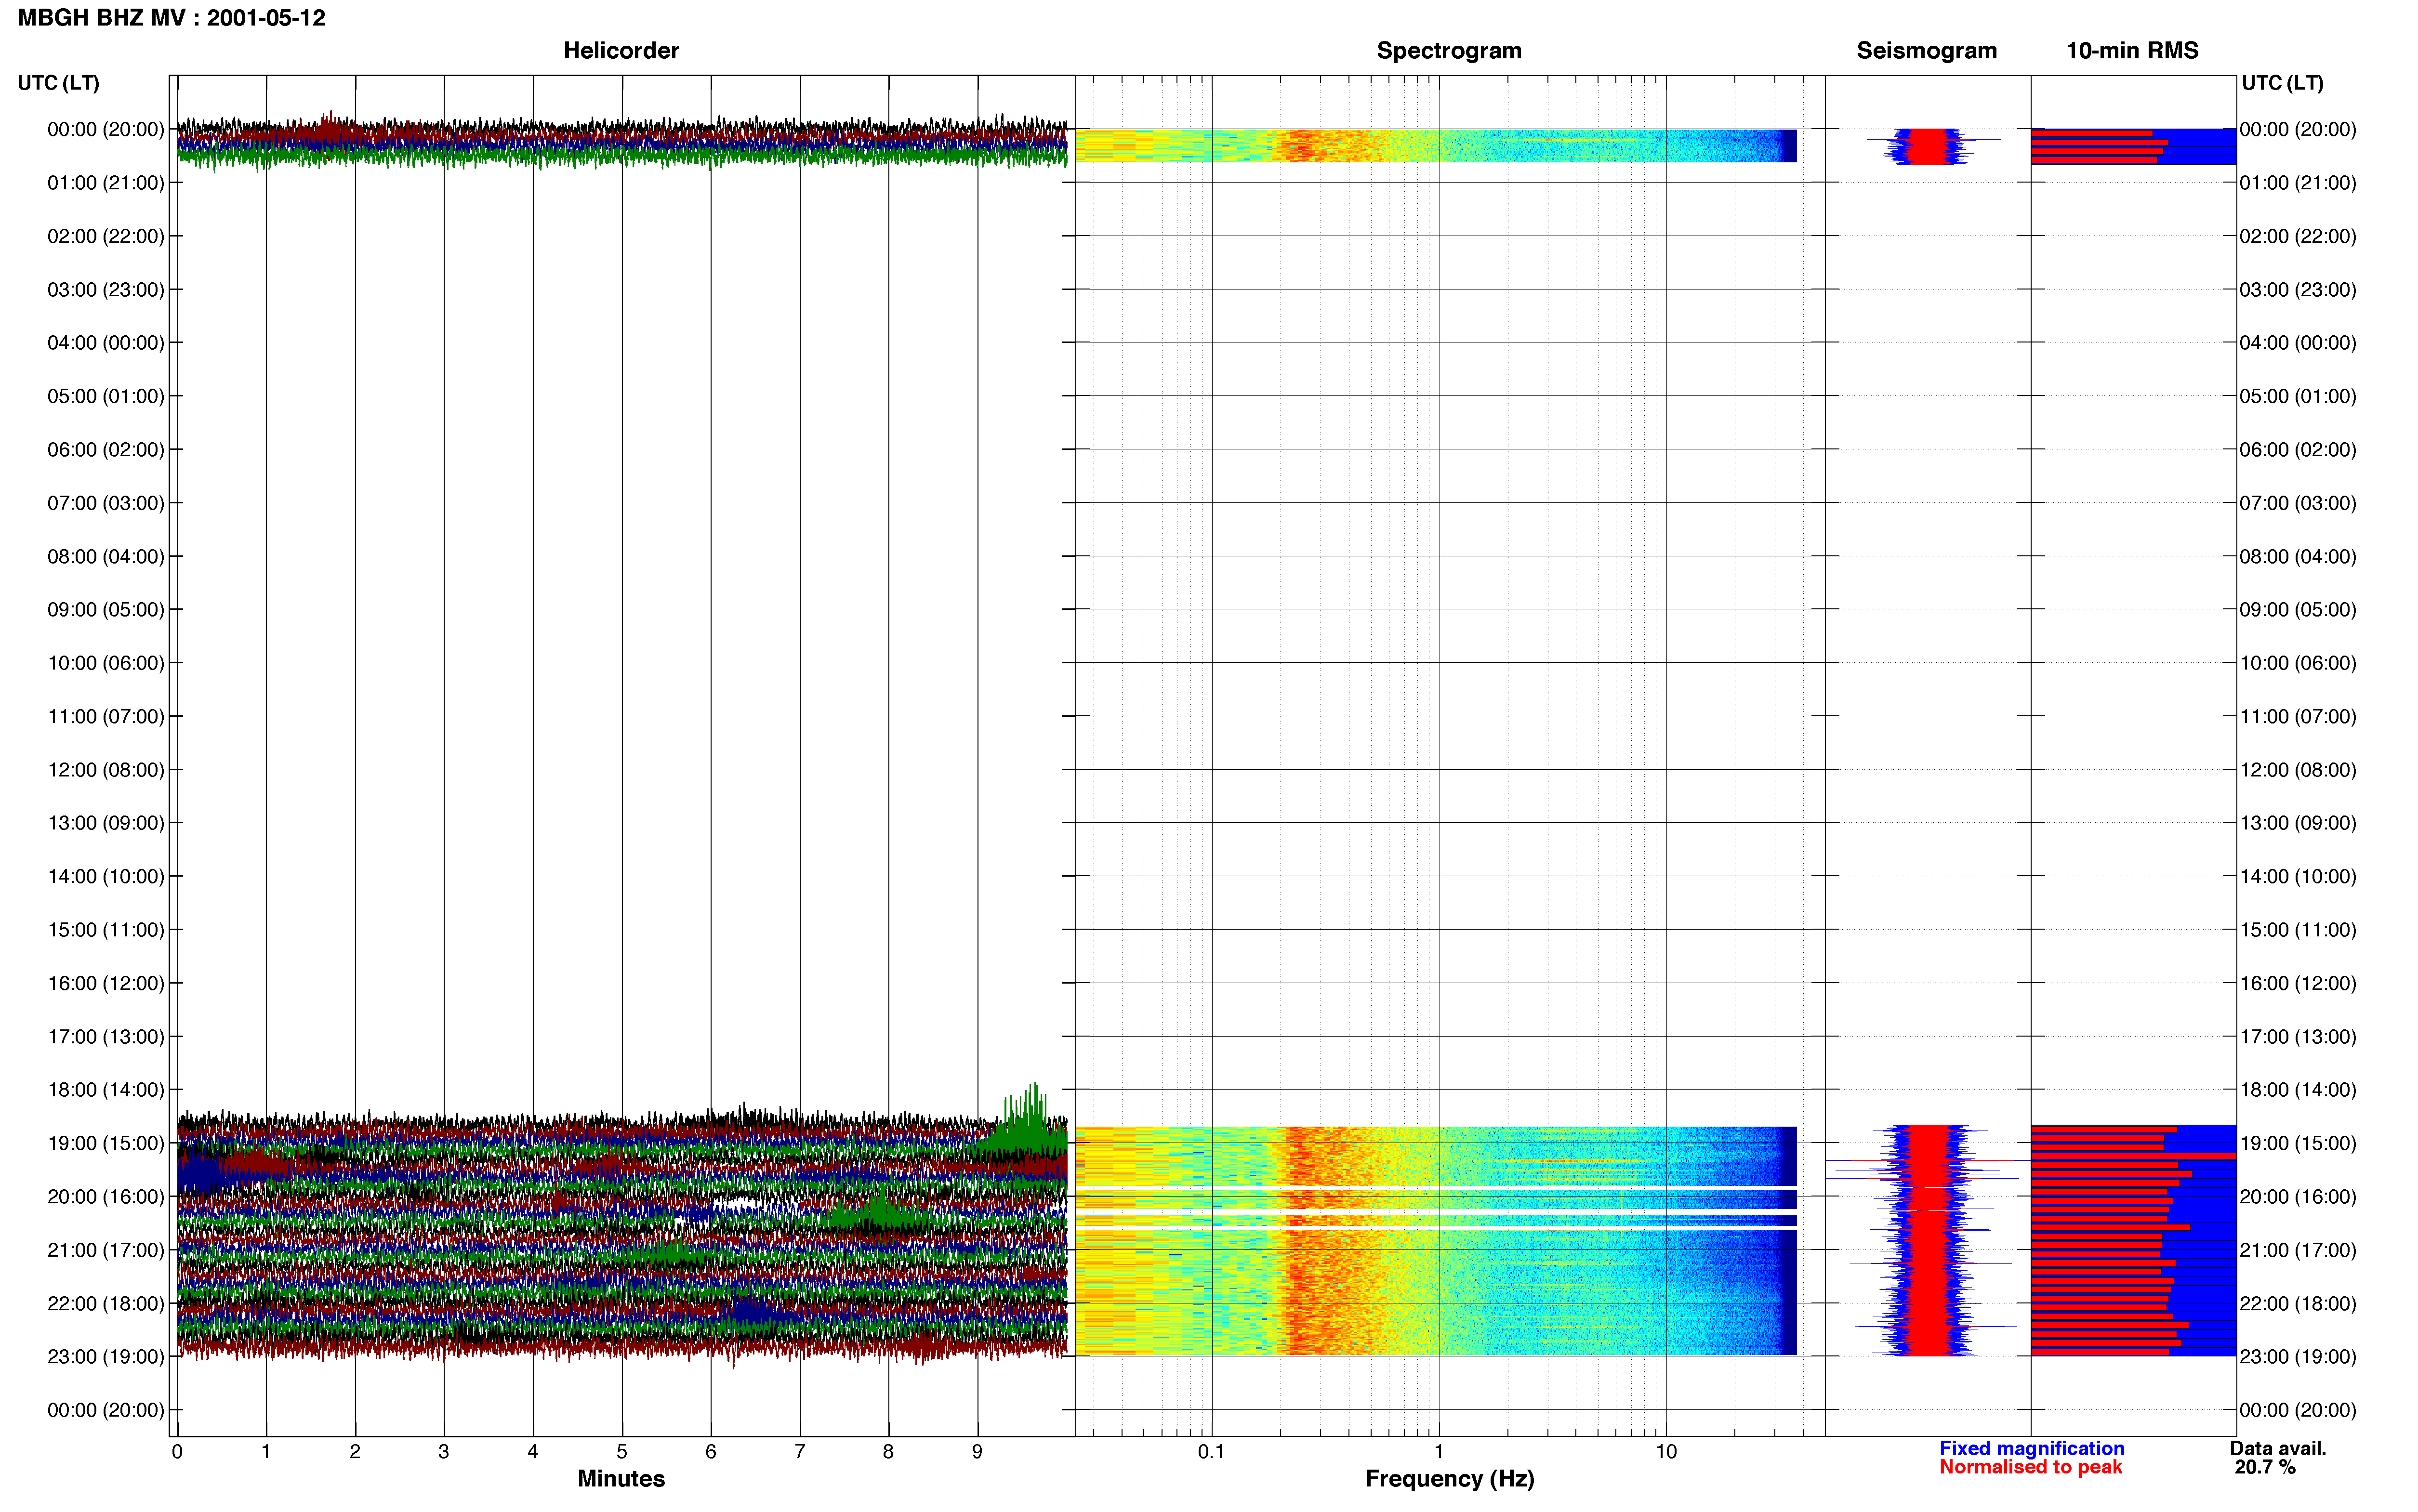
Task: Click the 'Normalised to peak' legend text
Action: click(x=2030, y=1467)
